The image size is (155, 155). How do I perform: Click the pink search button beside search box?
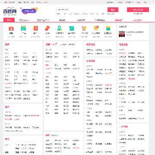[113, 10]
